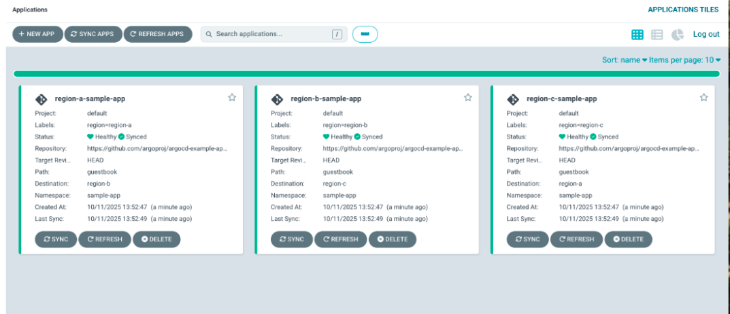The image size is (730, 314).
Task: Click Log out
Action: tap(706, 35)
